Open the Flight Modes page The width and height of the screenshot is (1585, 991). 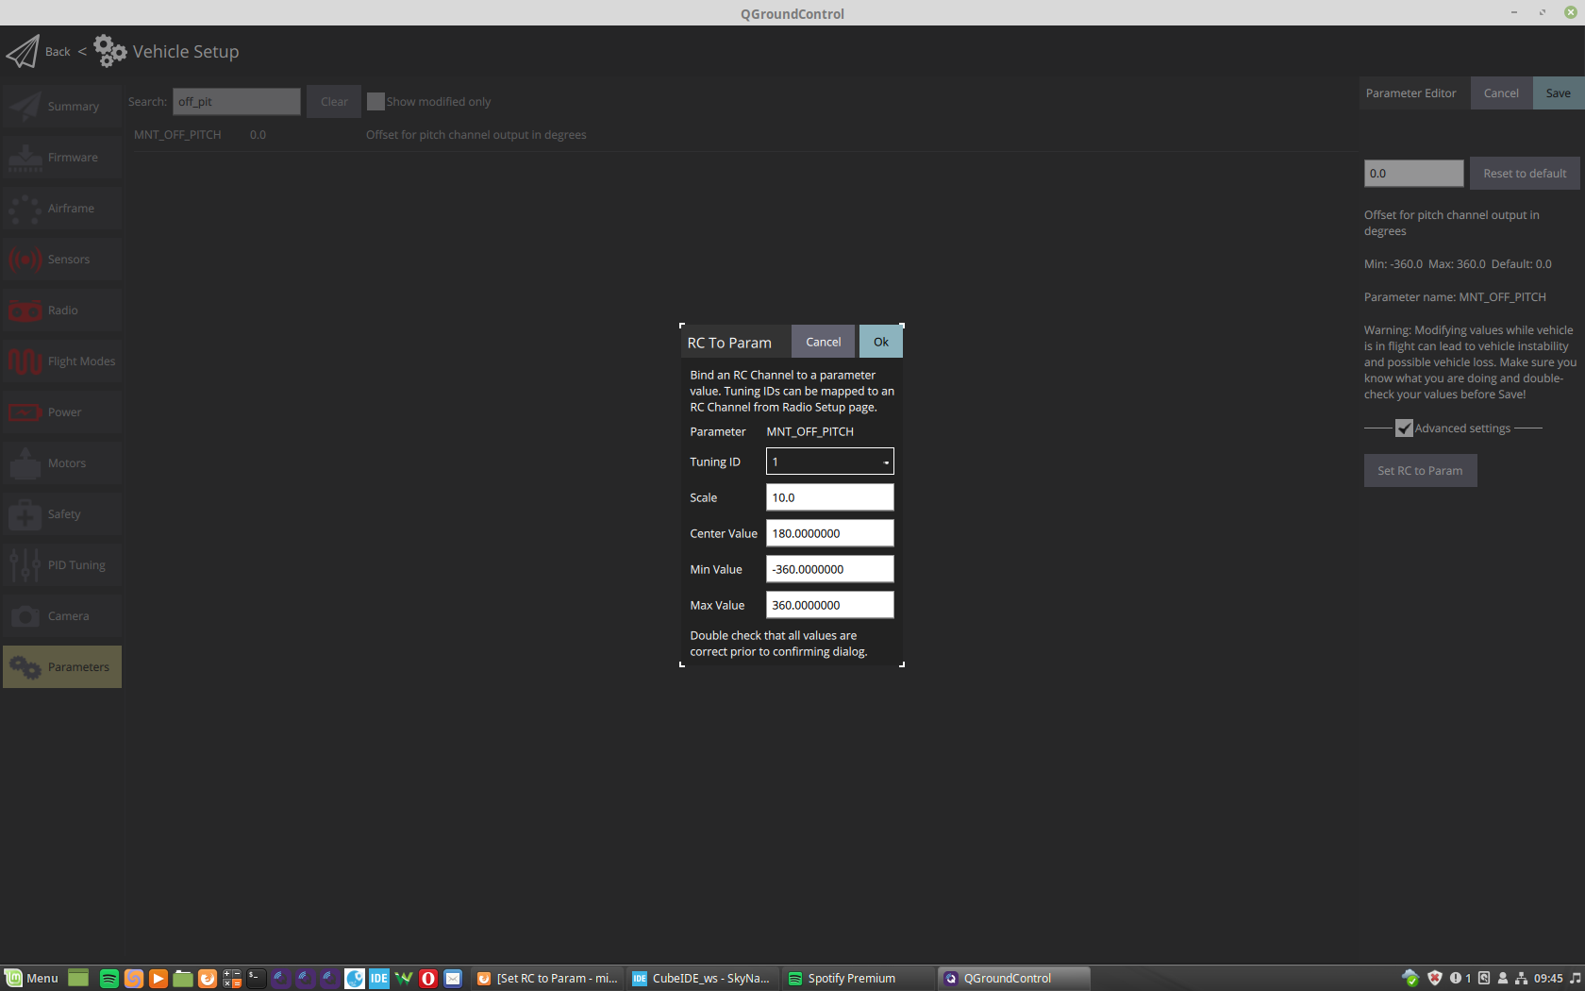(62, 361)
